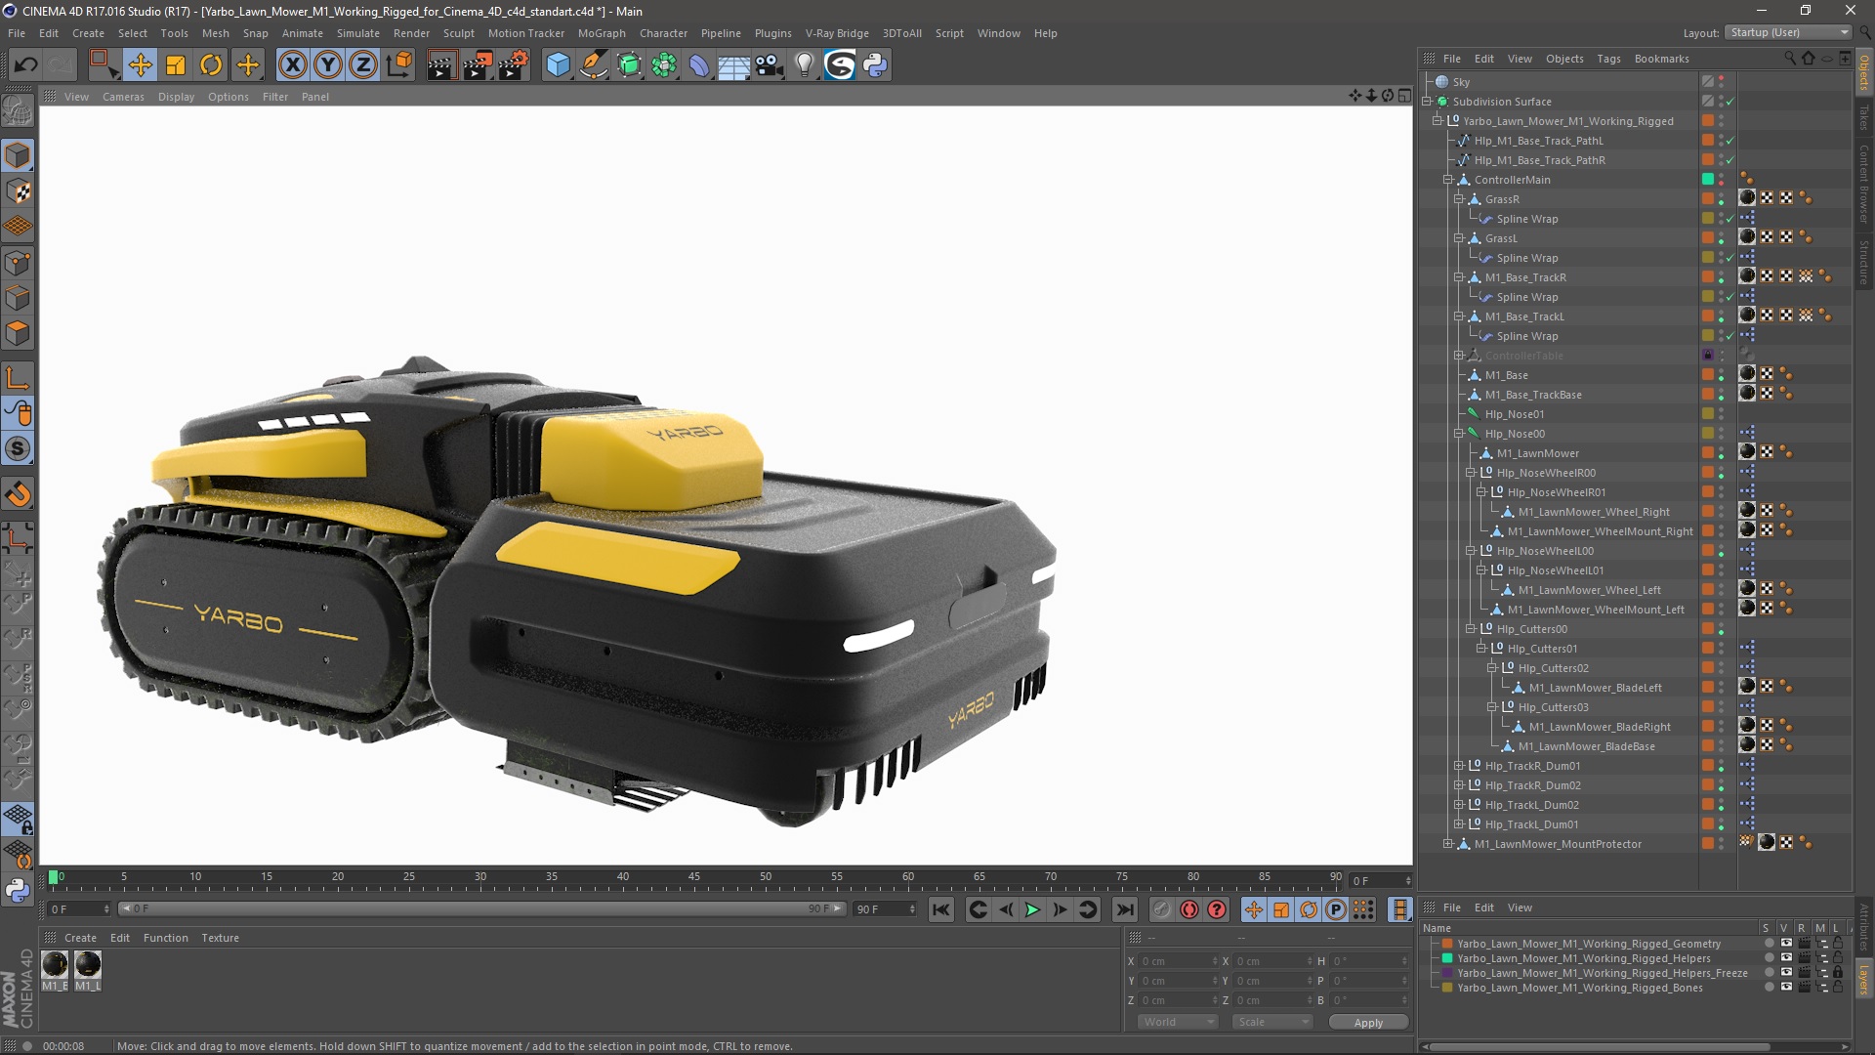Open the Layout dropdown Startup (User)

(x=1788, y=32)
